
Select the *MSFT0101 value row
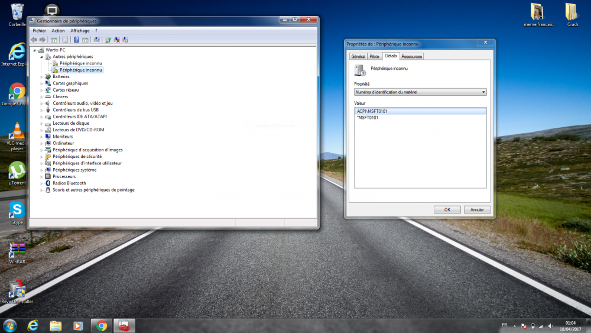(x=420, y=118)
